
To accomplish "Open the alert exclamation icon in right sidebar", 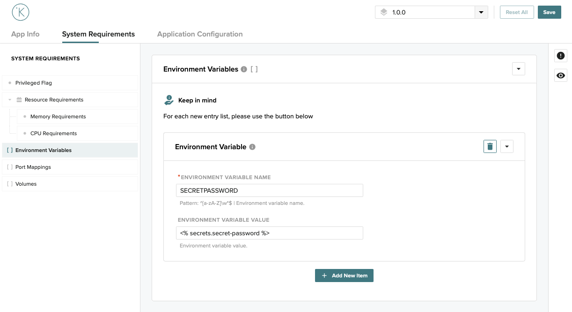I will pos(560,56).
